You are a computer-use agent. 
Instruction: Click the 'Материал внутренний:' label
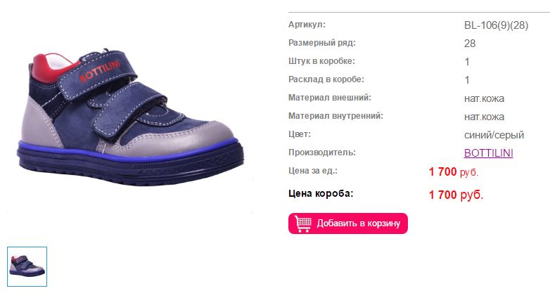tap(335, 116)
